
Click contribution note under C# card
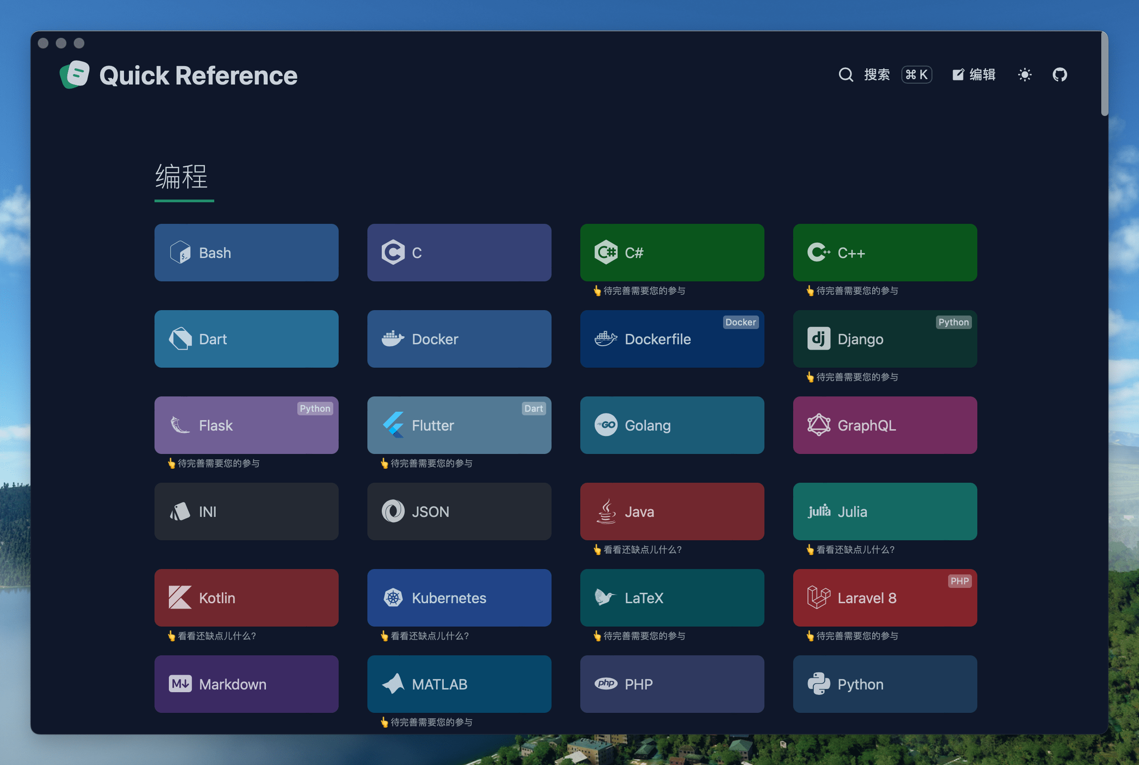coord(640,291)
